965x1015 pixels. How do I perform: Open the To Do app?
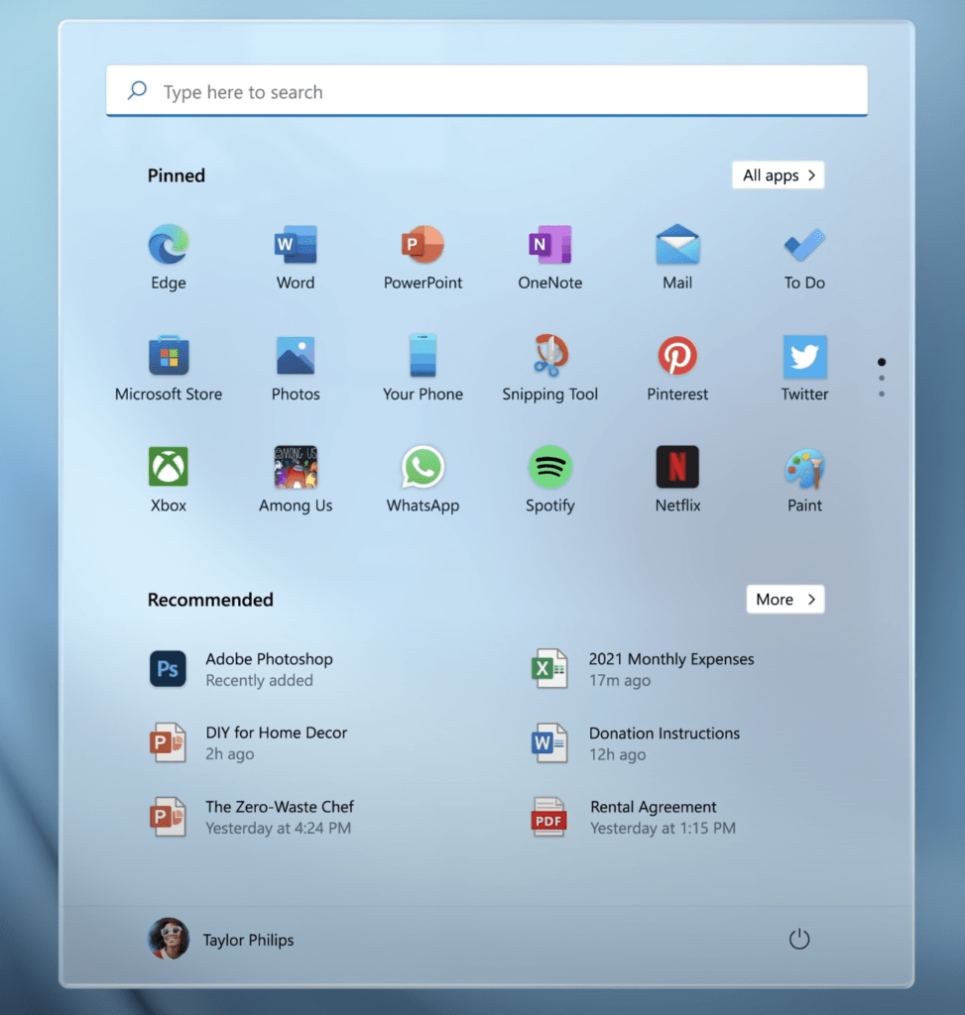(x=804, y=245)
